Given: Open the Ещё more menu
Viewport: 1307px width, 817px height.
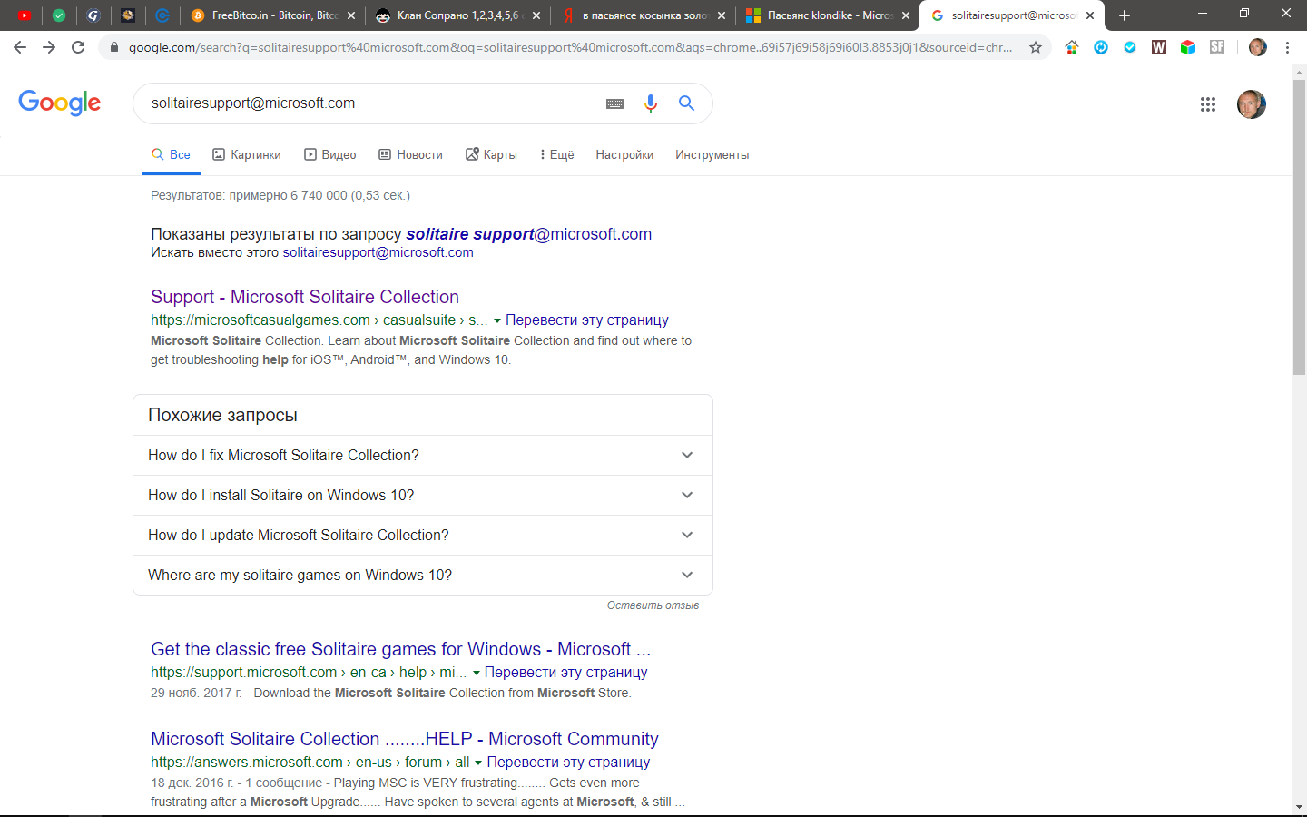Looking at the screenshot, I should (x=556, y=154).
